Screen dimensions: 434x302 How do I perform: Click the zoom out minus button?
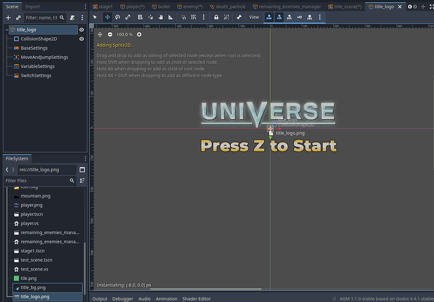[x=110, y=35]
